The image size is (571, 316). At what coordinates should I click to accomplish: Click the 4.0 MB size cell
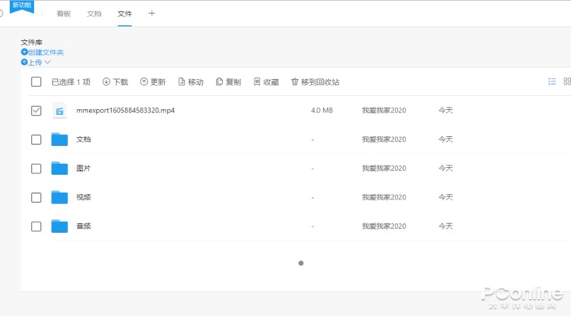(x=322, y=110)
